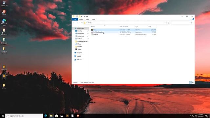Open the Home ribbon tab
210x118 pixels.
tap(81, 19)
